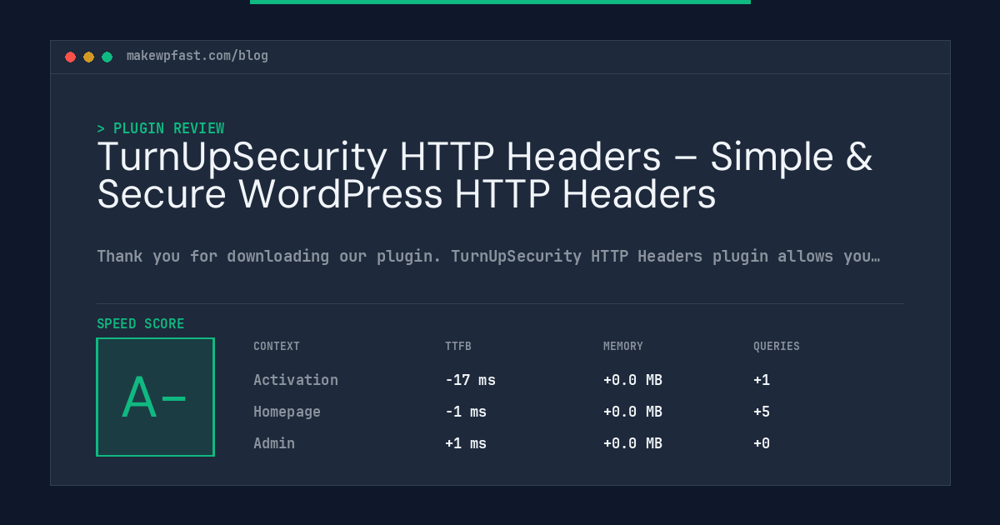The height and width of the screenshot is (525, 1000).
Task: Click the MEMORY column header
Action: [x=623, y=347]
